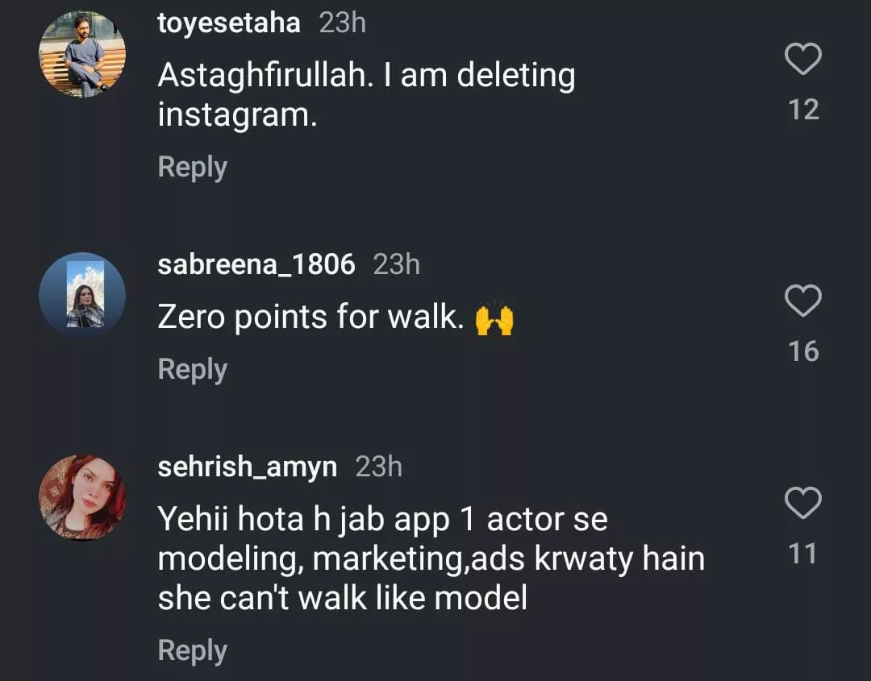
Task: Tap the 'Zero points for walk.' comment text
Action: (310, 318)
